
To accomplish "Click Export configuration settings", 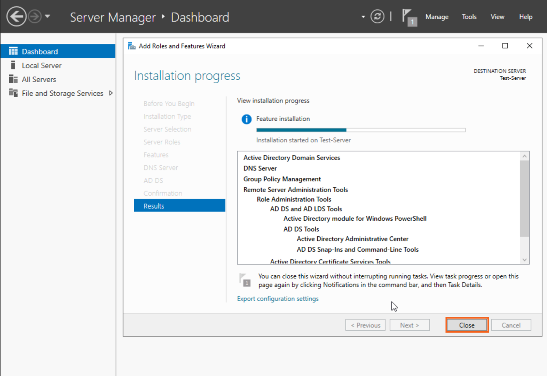I will click(278, 298).
